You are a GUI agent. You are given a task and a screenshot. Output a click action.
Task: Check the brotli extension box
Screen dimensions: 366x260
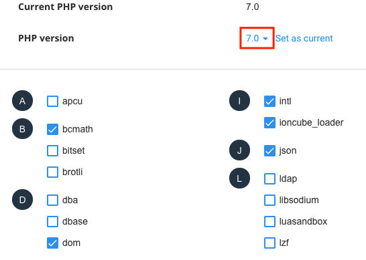click(52, 172)
